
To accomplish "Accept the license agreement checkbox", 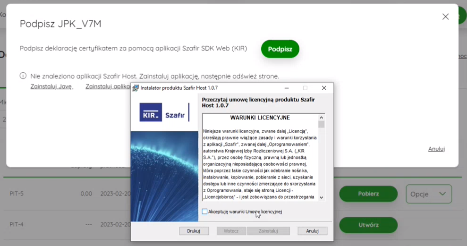I will [204, 212].
